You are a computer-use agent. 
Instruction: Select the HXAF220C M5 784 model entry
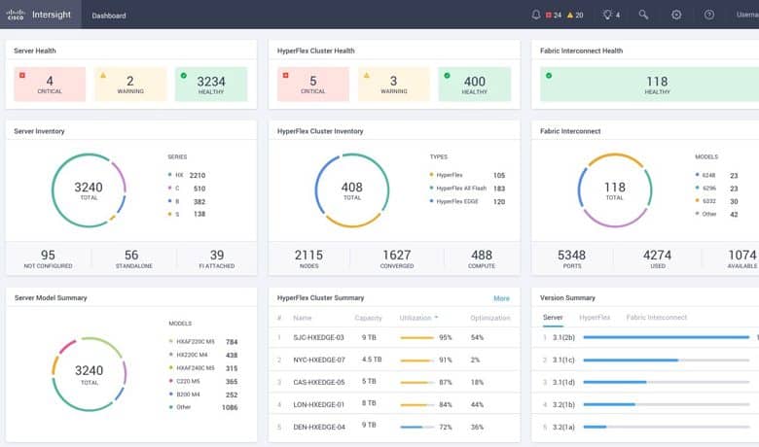tap(203, 342)
